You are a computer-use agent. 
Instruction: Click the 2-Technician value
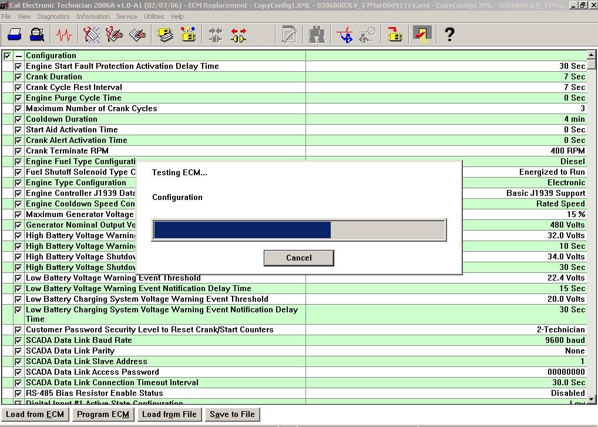pyautogui.click(x=560, y=329)
